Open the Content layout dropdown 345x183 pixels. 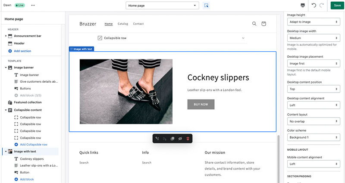tap(314, 121)
